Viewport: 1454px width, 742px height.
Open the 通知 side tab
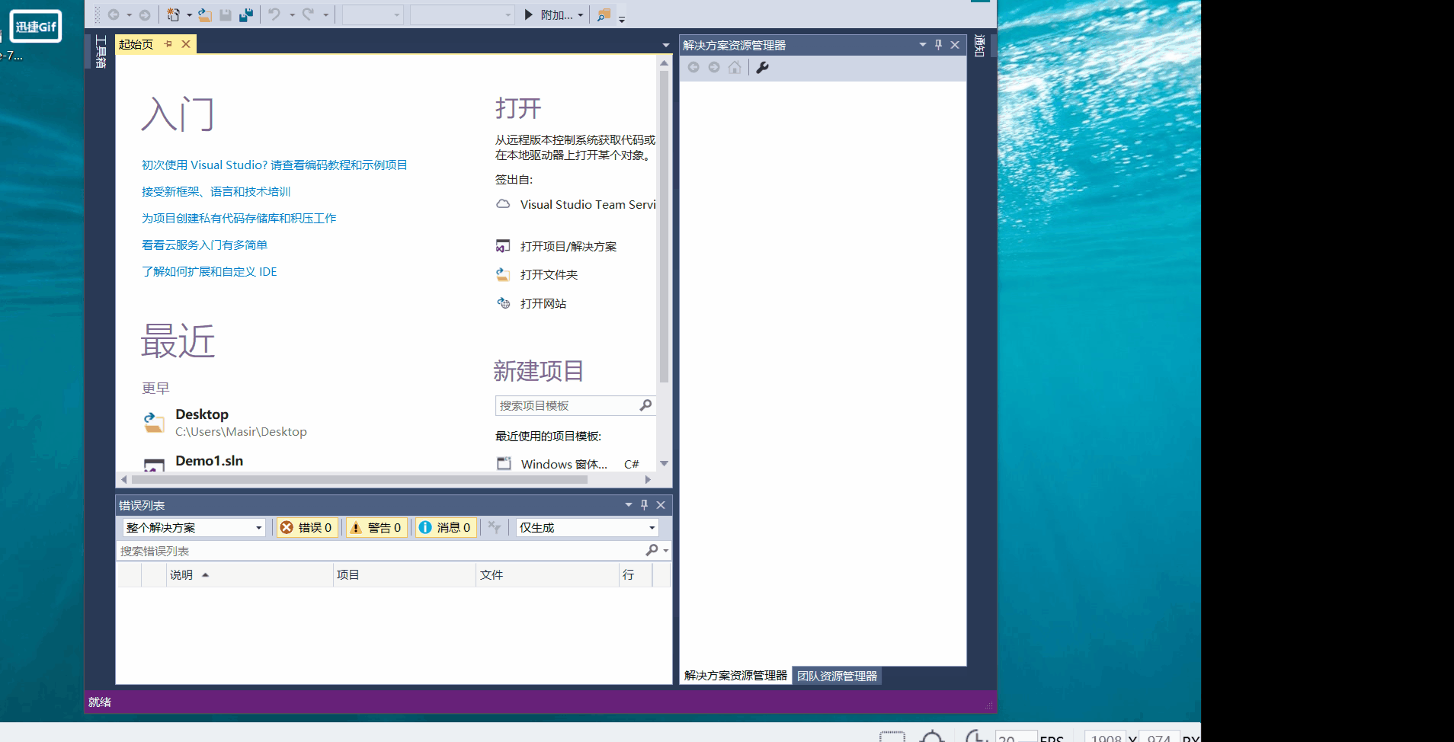click(x=980, y=46)
